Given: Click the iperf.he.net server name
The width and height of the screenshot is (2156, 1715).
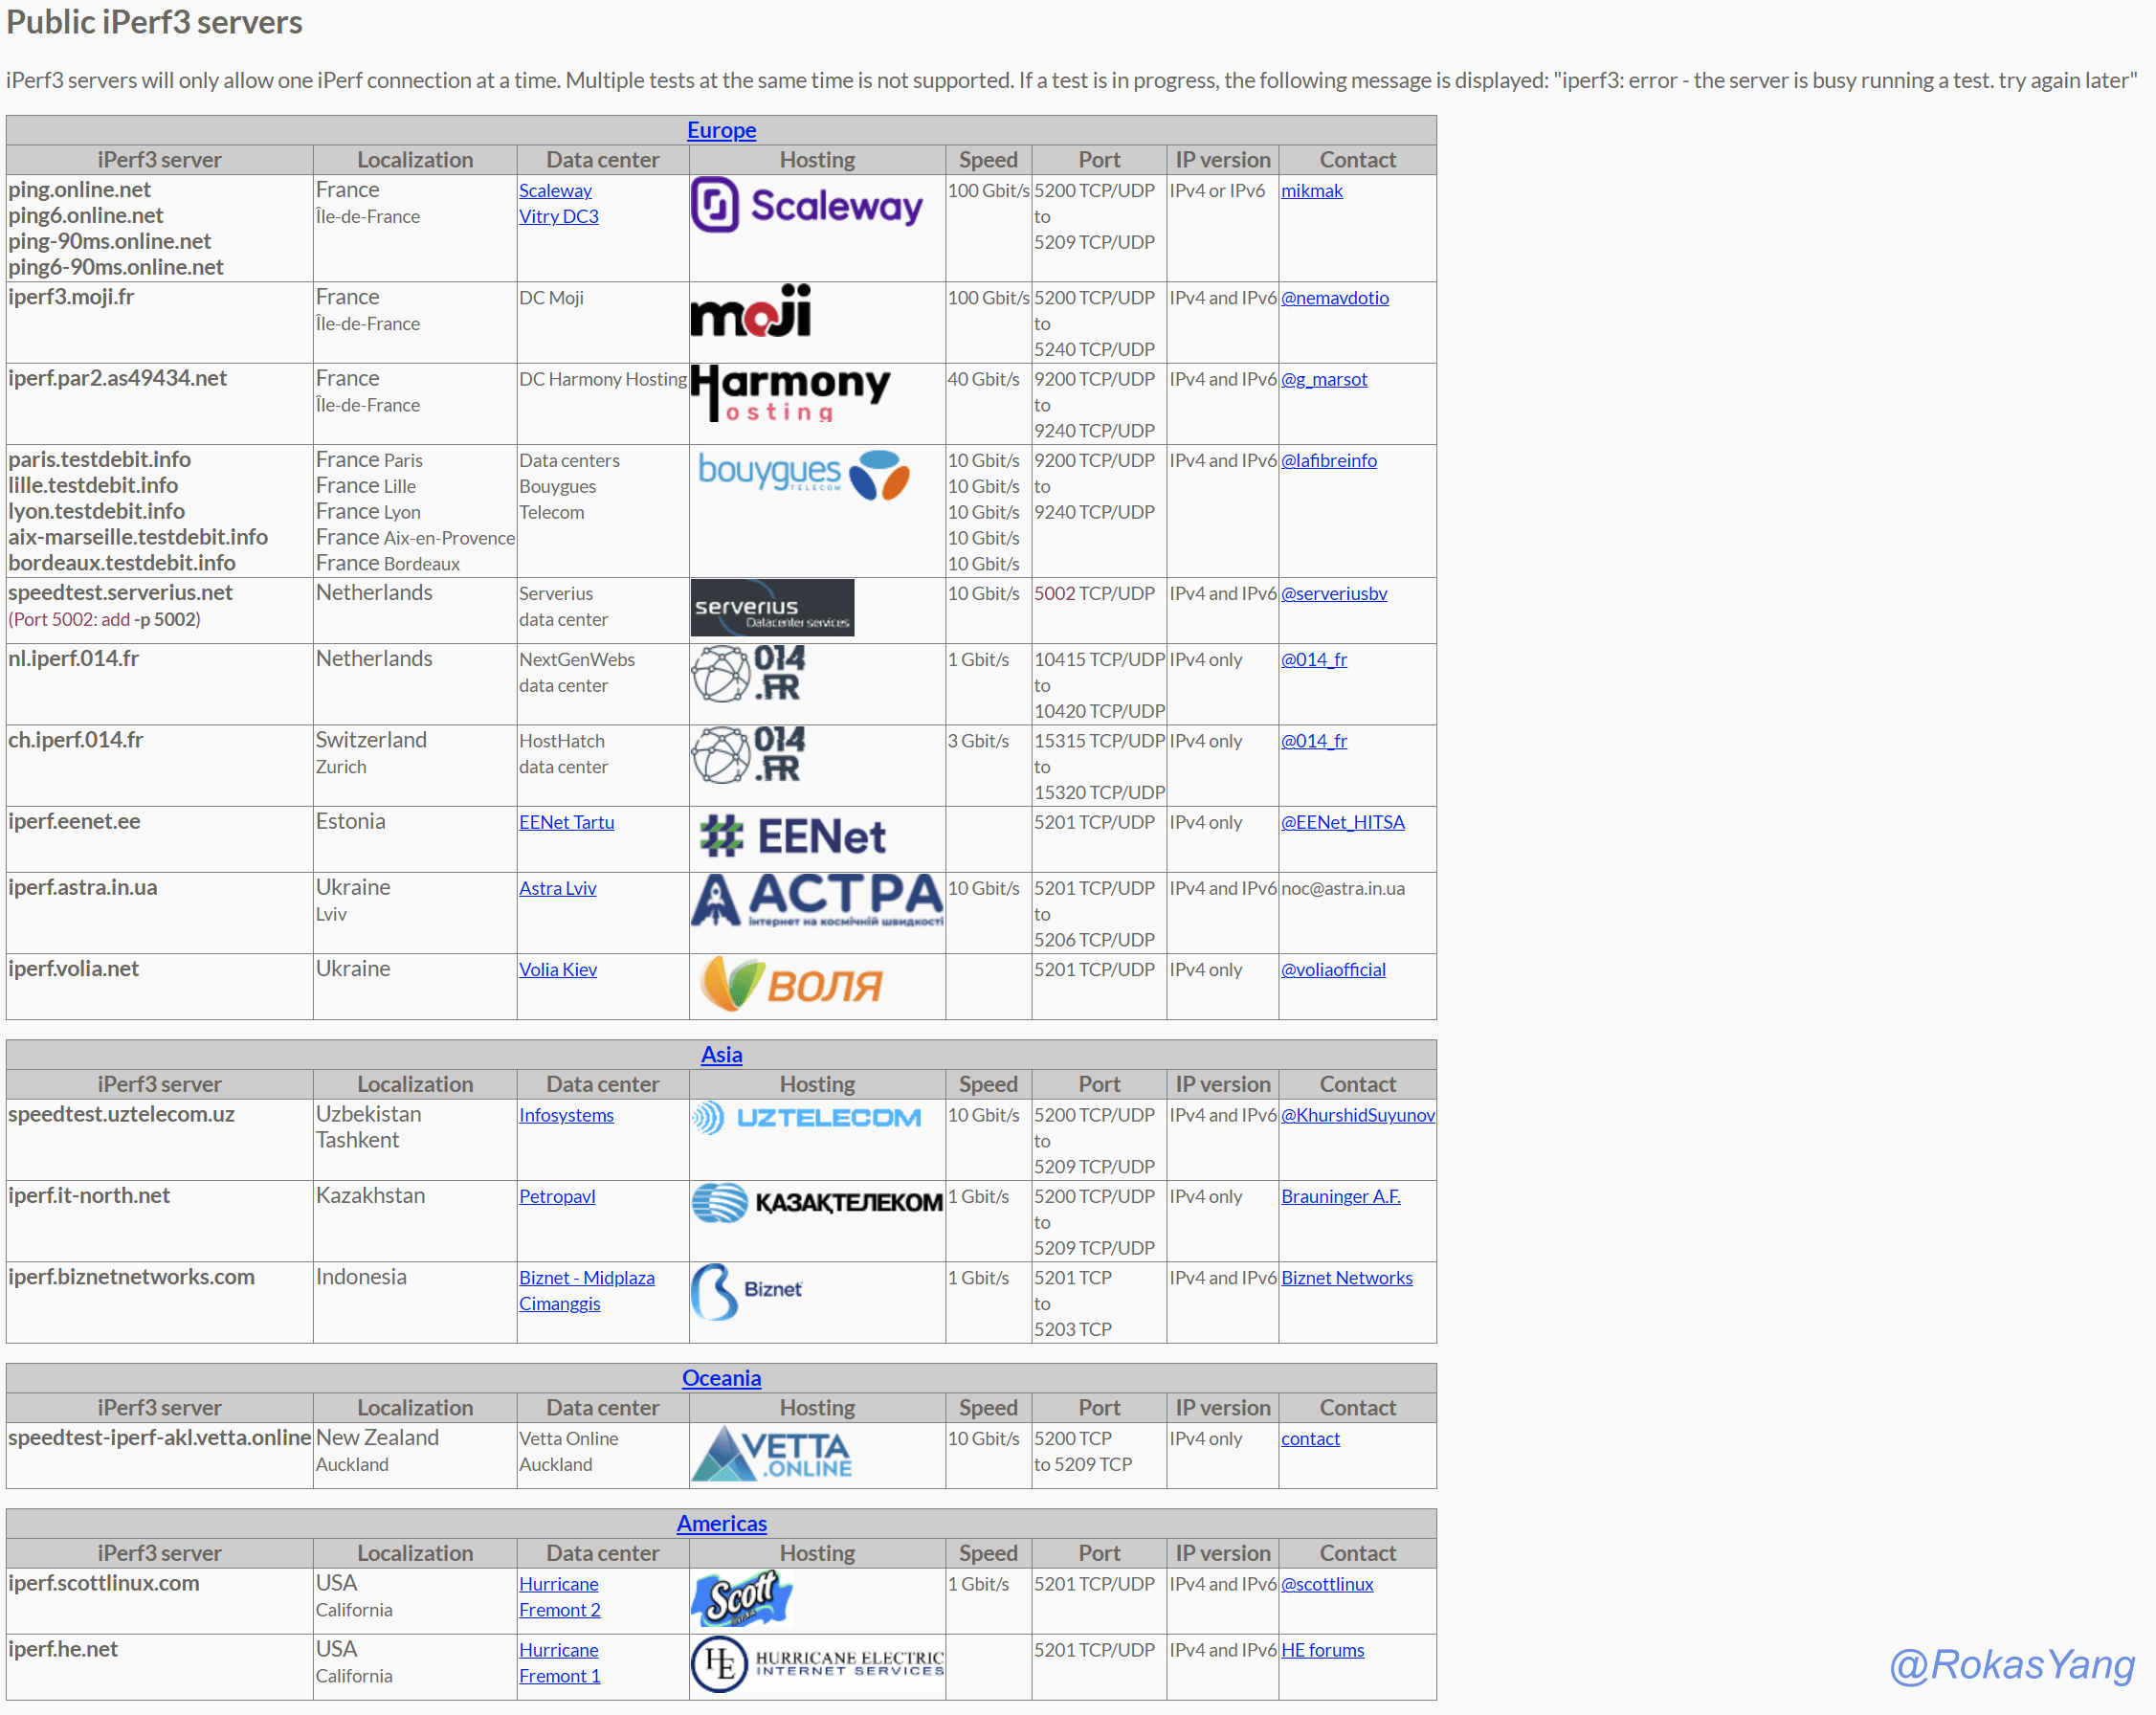Looking at the screenshot, I should click(63, 1649).
